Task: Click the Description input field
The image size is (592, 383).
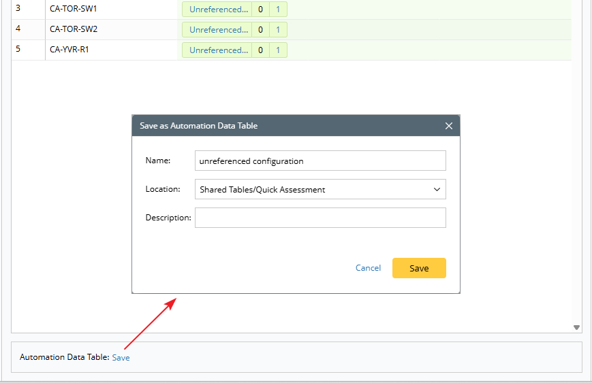Action: click(x=320, y=218)
